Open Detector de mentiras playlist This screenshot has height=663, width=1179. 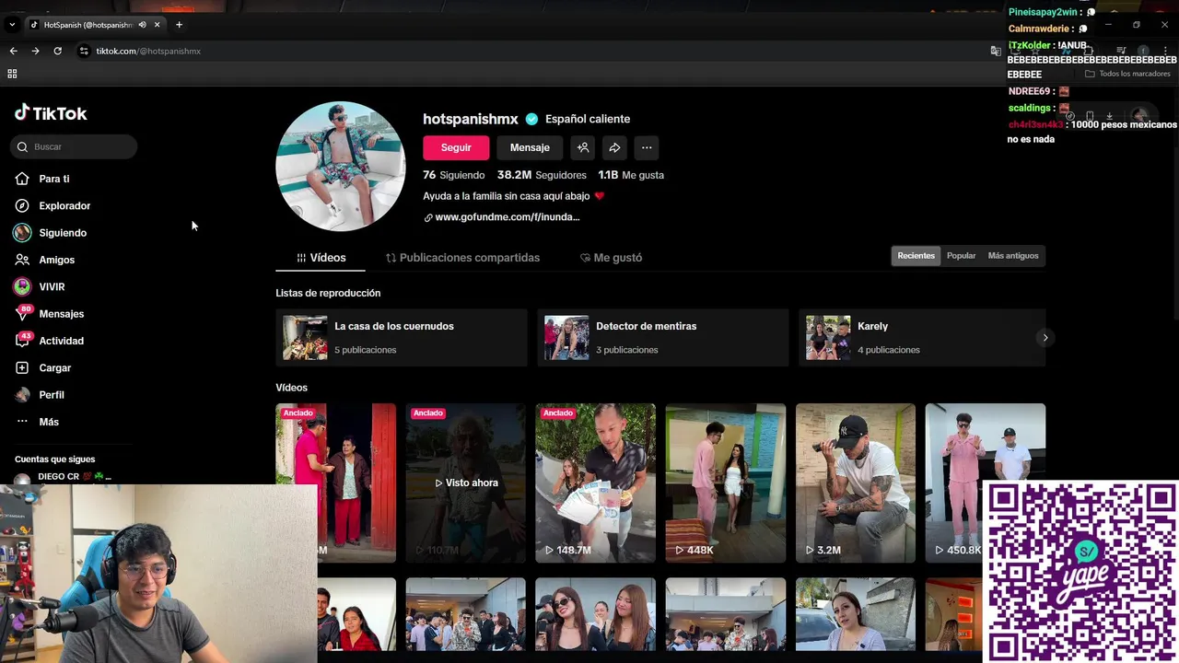(x=663, y=338)
